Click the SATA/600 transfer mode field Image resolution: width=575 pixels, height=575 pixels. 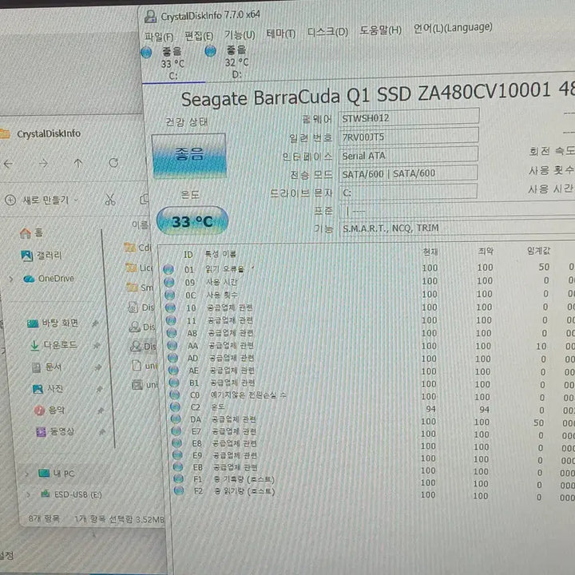[x=408, y=173]
